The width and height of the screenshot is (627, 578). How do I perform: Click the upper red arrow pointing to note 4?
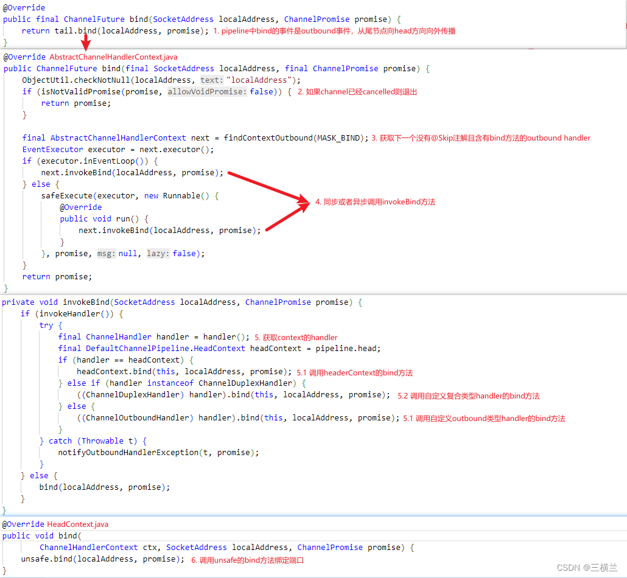click(x=268, y=187)
